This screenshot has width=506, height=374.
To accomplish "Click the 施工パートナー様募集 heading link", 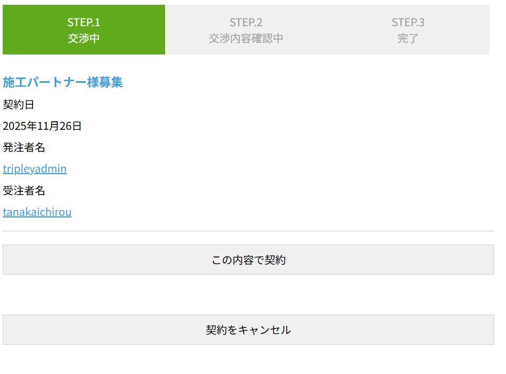I will 63,82.
